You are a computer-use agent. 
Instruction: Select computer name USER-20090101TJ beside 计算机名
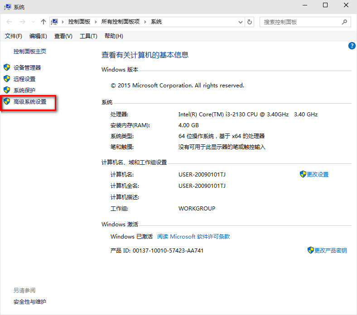point(202,174)
